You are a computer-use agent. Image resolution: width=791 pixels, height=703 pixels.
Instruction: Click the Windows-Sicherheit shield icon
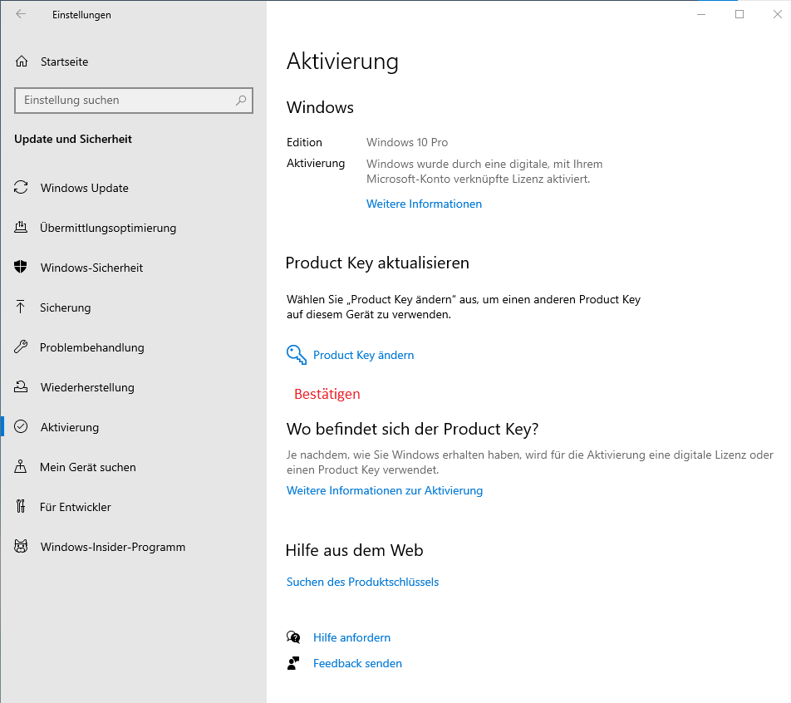[x=21, y=267]
